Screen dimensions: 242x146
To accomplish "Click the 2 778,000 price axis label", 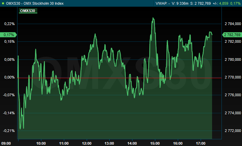I will tap(232, 77).
